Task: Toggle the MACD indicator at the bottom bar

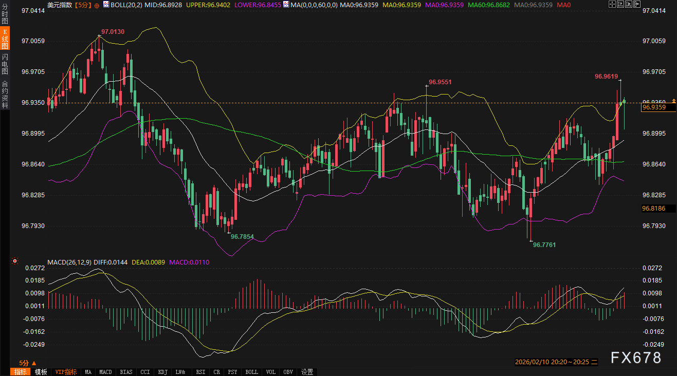Action: tap(105, 372)
